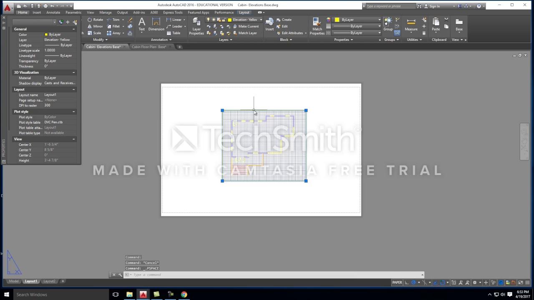534x300 pixels.
Task: Expand the Modify panel
Action: [x=100, y=40]
